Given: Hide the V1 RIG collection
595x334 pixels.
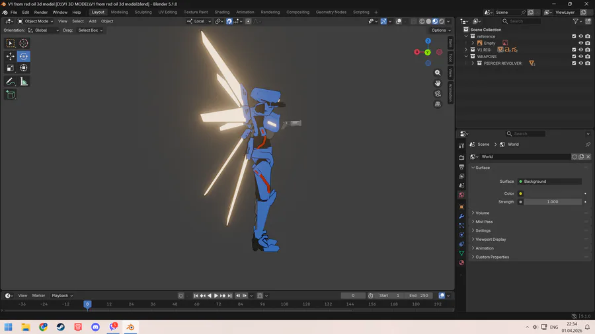Looking at the screenshot, I should coord(580,50).
